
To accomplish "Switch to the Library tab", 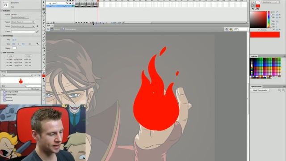I will pos(4,72).
